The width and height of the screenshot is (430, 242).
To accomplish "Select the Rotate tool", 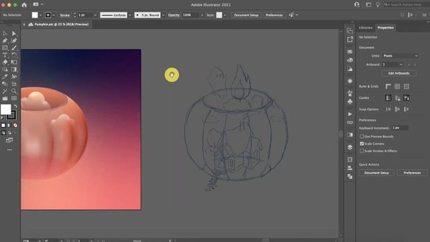I will click(x=13, y=55).
